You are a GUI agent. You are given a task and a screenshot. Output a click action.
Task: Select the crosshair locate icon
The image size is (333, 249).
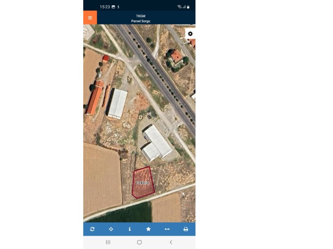pyautogui.click(x=111, y=229)
